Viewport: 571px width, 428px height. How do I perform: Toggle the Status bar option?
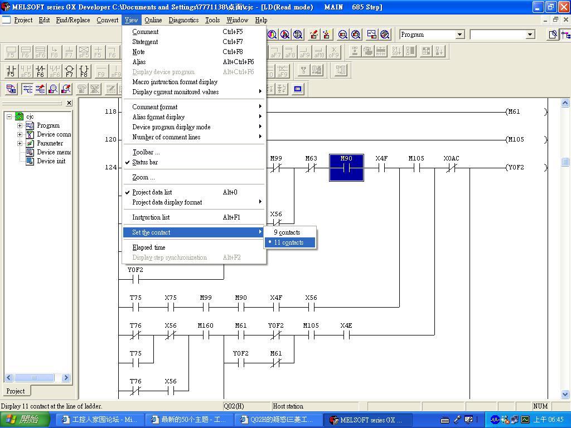pos(145,162)
